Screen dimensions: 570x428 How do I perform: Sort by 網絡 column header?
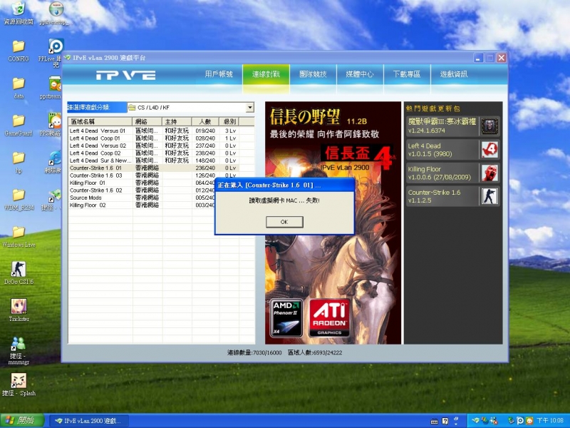tap(147, 121)
